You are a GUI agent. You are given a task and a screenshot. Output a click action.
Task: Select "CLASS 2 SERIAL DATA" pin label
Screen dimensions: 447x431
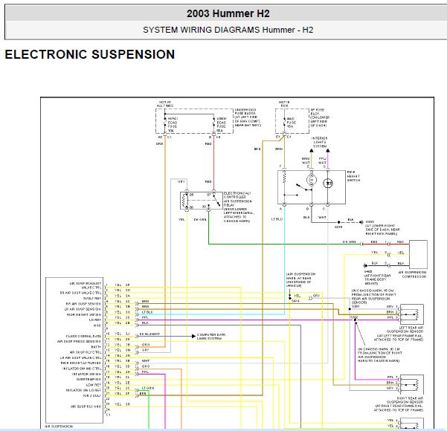(83, 336)
